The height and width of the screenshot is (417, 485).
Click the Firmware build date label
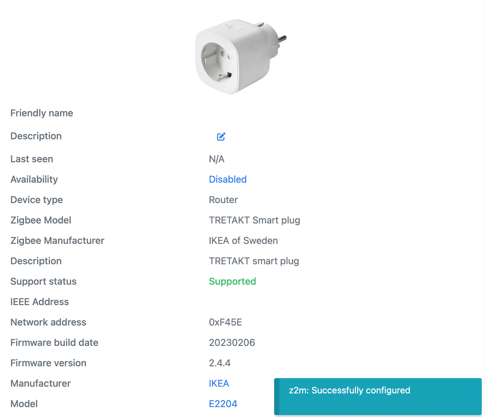coord(54,342)
